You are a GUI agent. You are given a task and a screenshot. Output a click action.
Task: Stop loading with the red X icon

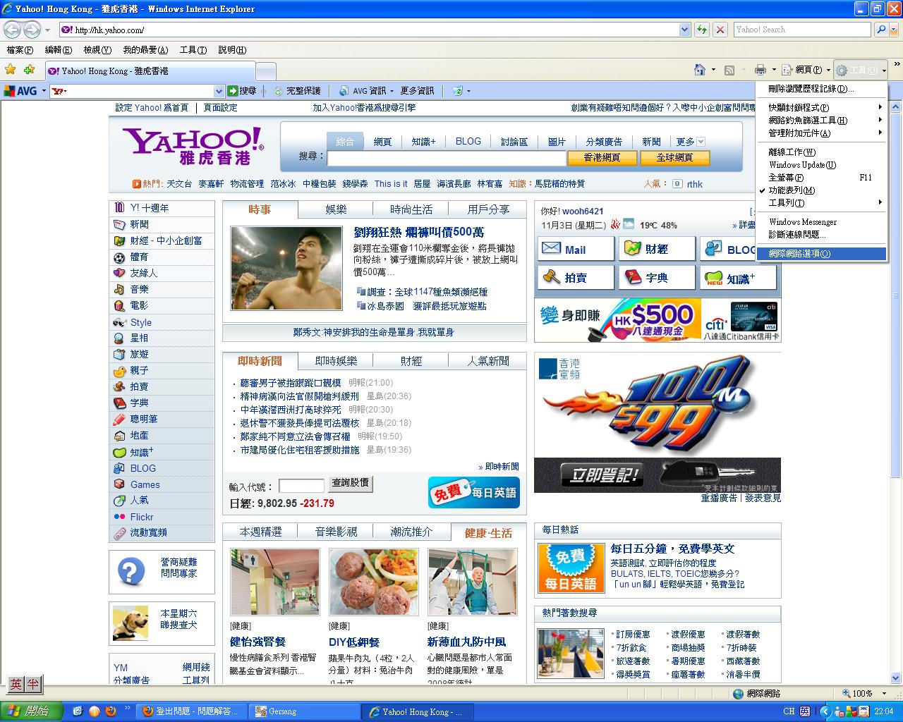tap(720, 30)
